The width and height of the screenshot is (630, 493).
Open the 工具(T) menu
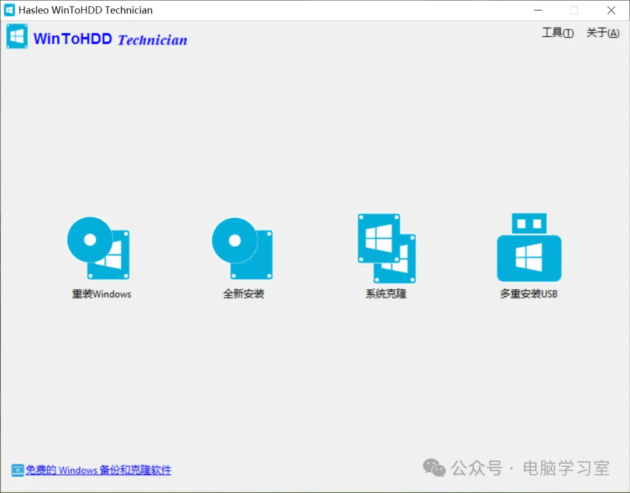tap(558, 33)
